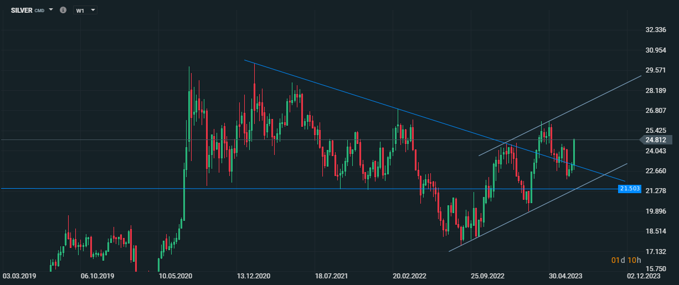Click the current price tag 24.812
The width and height of the screenshot is (679, 285).
click(x=655, y=140)
